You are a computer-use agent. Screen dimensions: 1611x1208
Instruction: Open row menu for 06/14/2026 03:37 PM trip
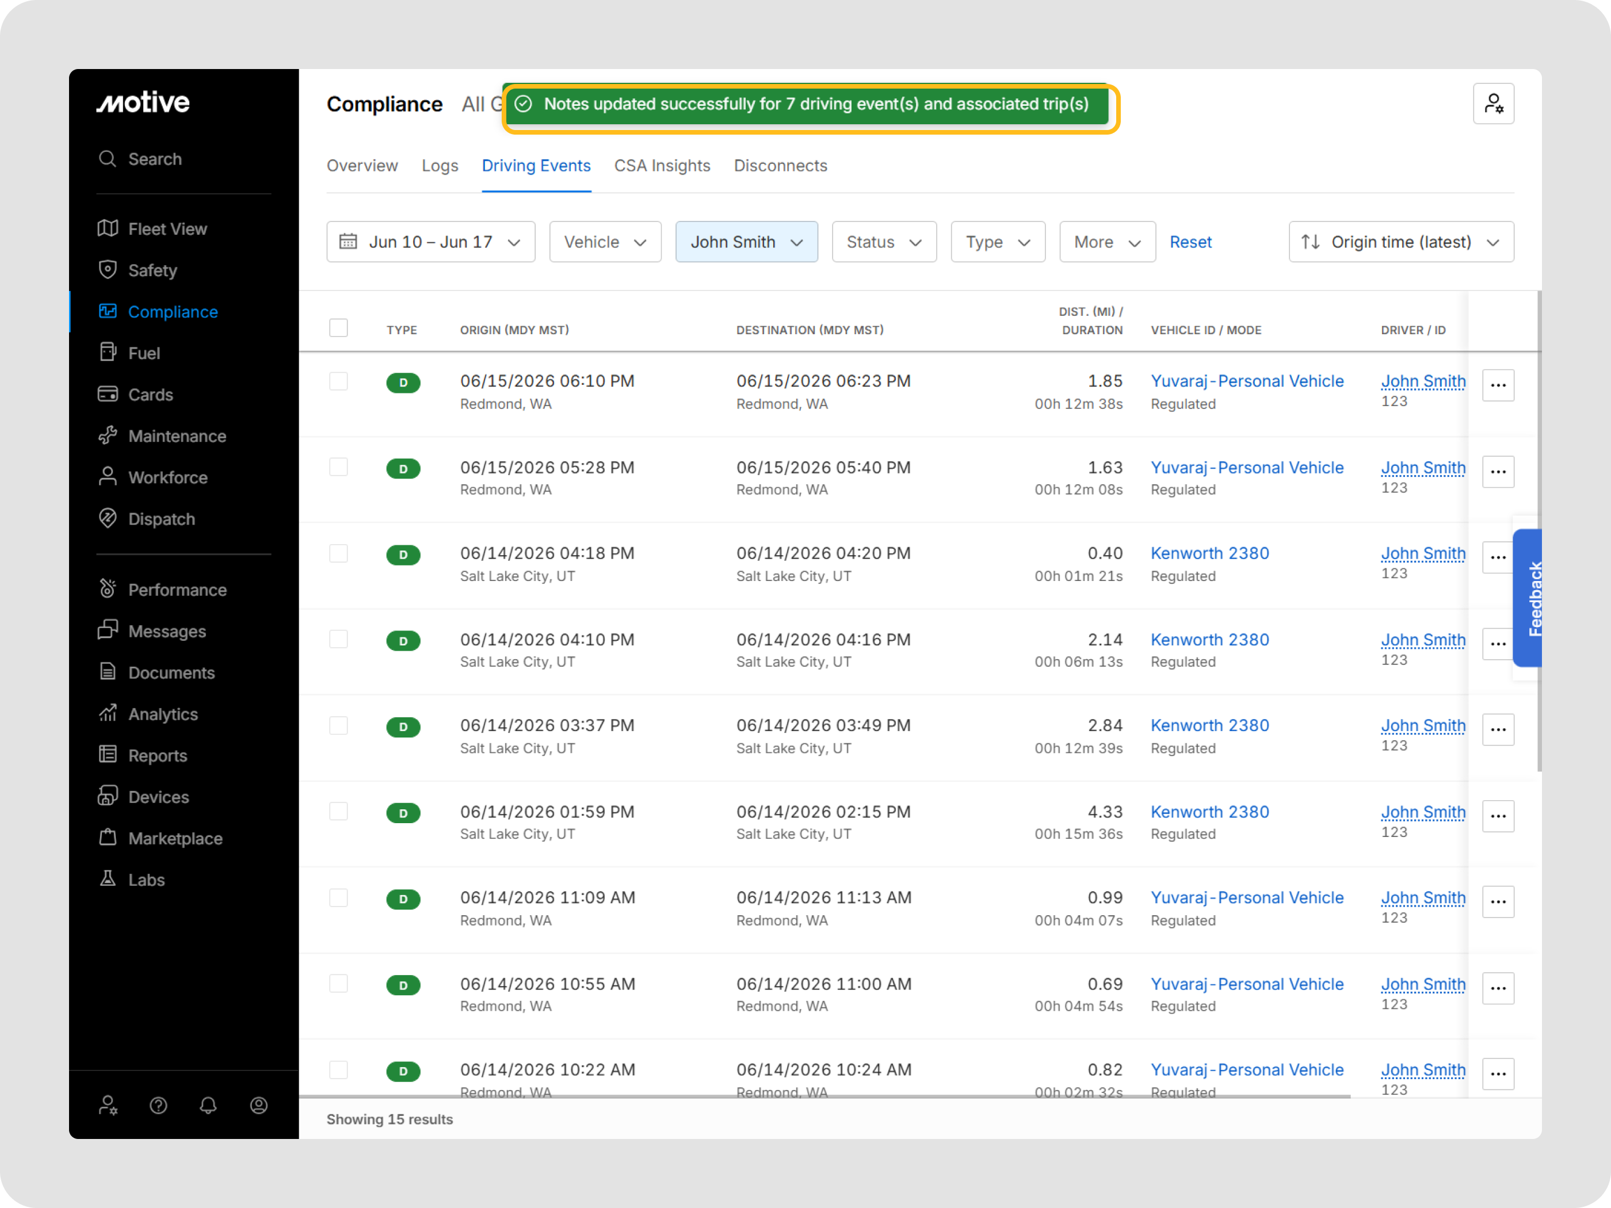pos(1498,729)
